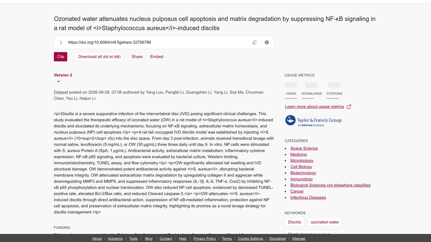The image size is (431, 242).
Task: Copy the DOI link icon
Action: point(255,42)
